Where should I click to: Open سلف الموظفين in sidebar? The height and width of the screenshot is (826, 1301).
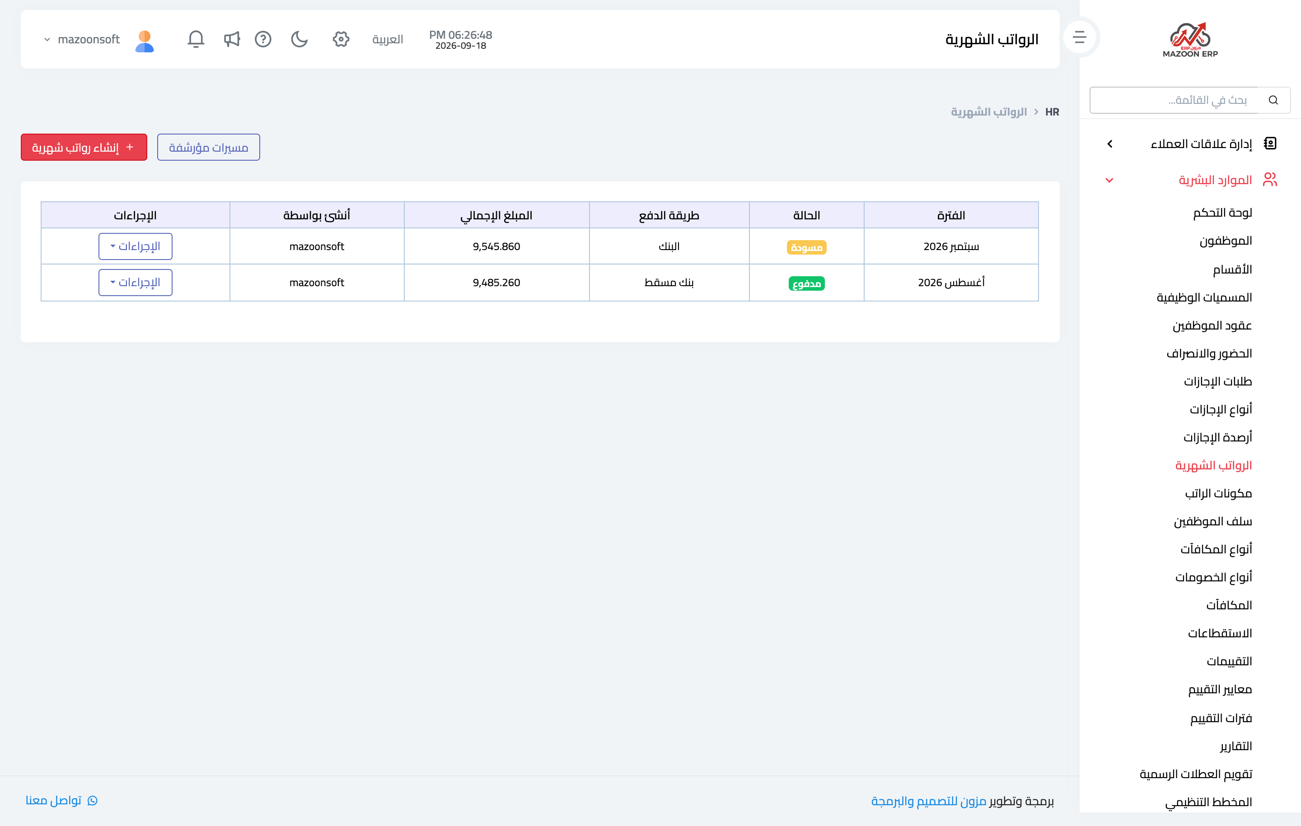tap(1213, 521)
